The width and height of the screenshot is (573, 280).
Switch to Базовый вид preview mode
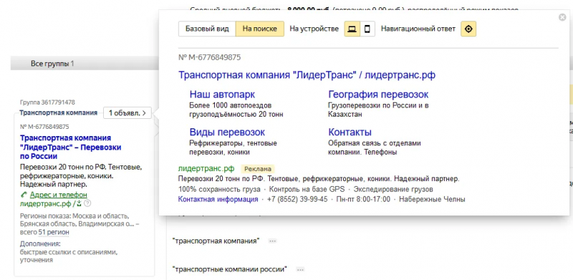[x=207, y=29]
